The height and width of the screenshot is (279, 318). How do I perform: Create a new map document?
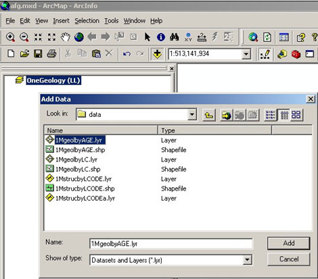[11, 54]
